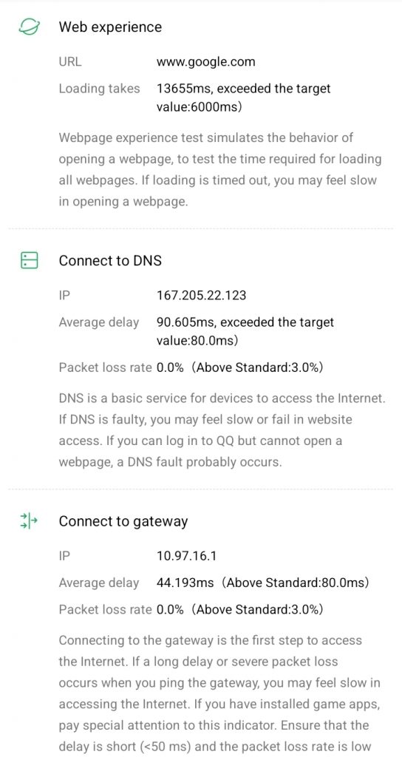Tap the DNS IP address 167.205.22.123
Screen dimensions: 402x757
[x=201, y=296]
